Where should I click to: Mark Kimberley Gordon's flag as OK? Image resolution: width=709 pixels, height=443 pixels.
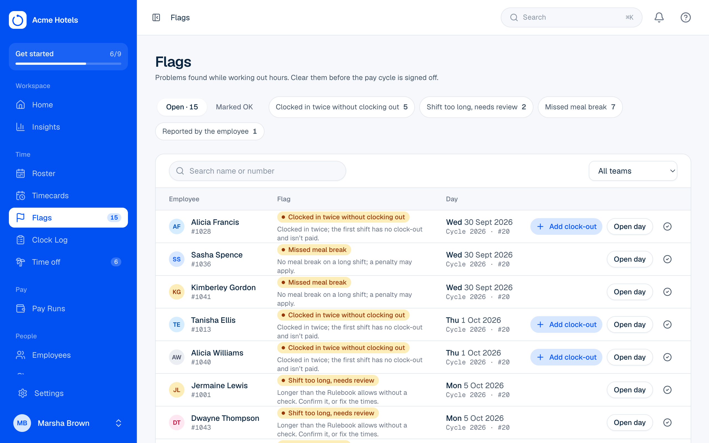(667, 292)
